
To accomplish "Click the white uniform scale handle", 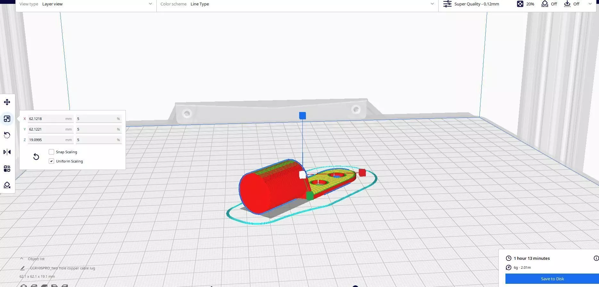I will 302,175.
